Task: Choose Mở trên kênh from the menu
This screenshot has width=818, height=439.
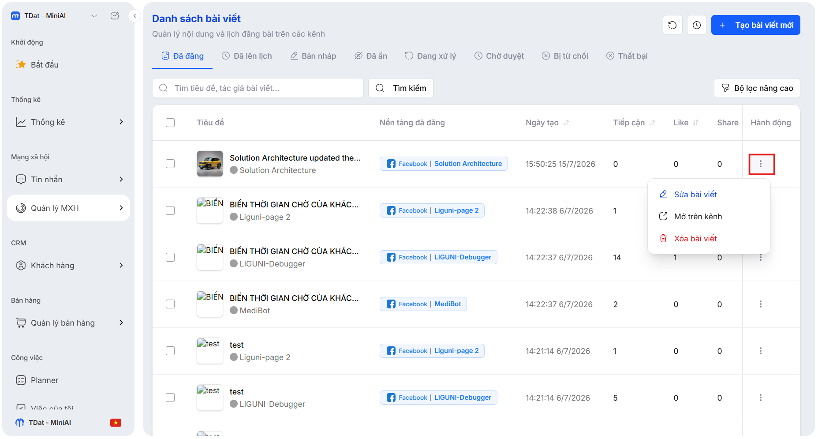Action: (709, 217)
